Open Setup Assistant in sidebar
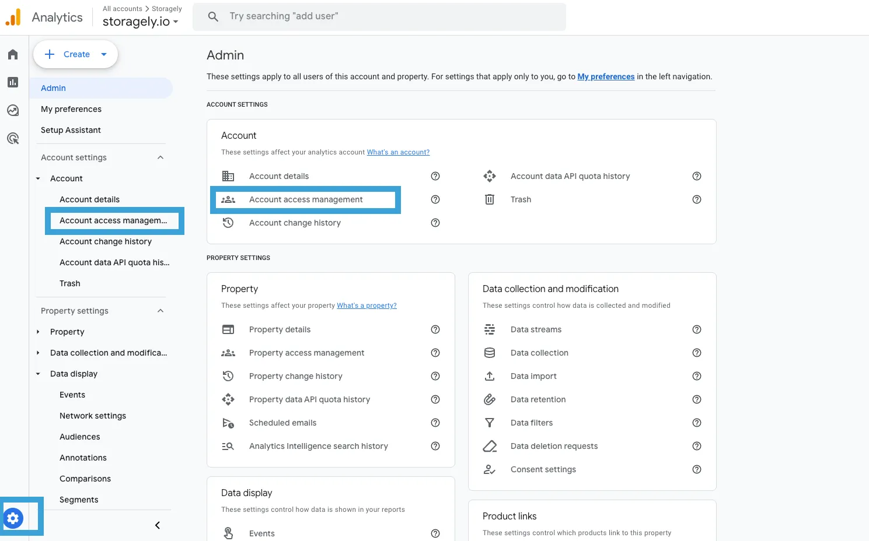Viewport: 869px width, 541px height. tap(71, 130)
